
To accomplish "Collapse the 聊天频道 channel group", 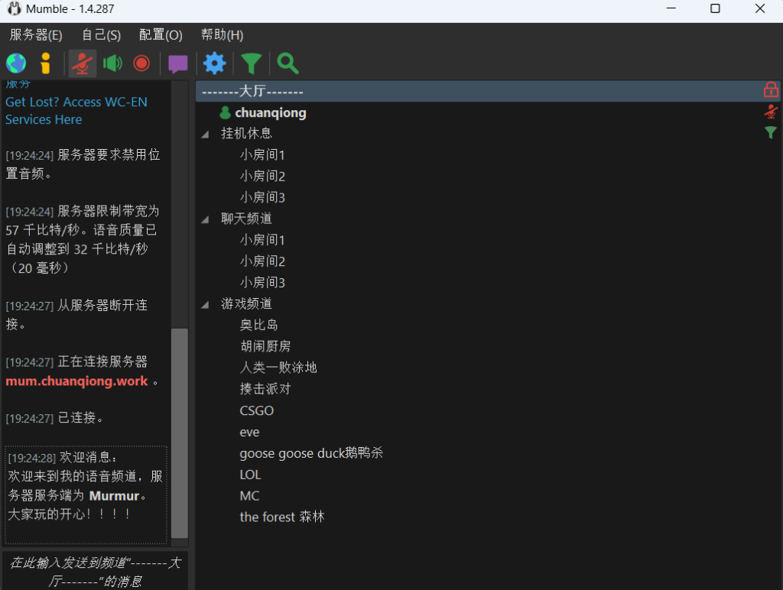I will point(205,219).
